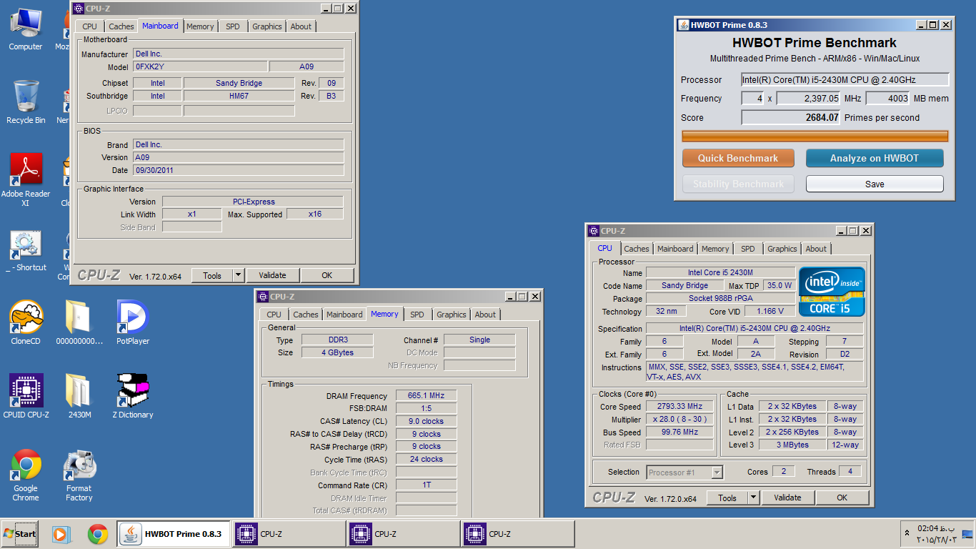
Task: Select About tab in CPU window
Action: (816, 249)
